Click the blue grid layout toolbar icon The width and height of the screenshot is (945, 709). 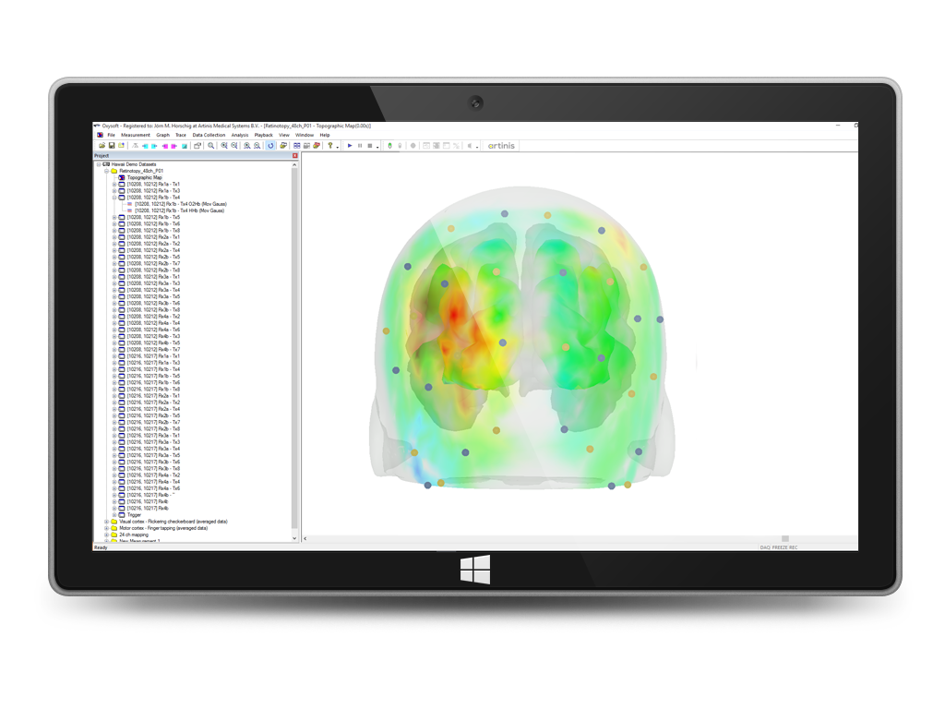(x=296, y=145)
